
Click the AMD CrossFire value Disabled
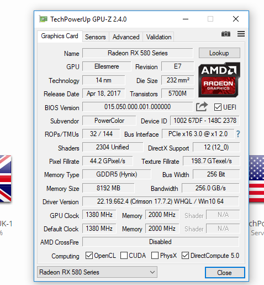click(161, 242)
